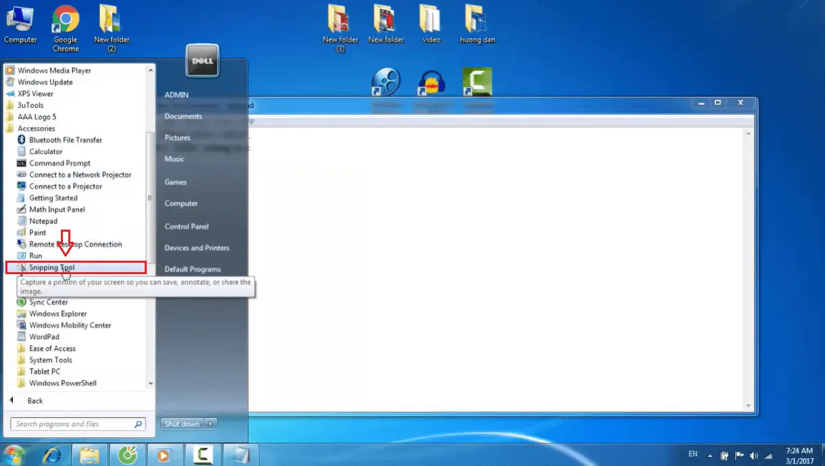Viewport: 825px width, 466px height.
Task: Open Command Prompt
Action: tap(58, 163)
